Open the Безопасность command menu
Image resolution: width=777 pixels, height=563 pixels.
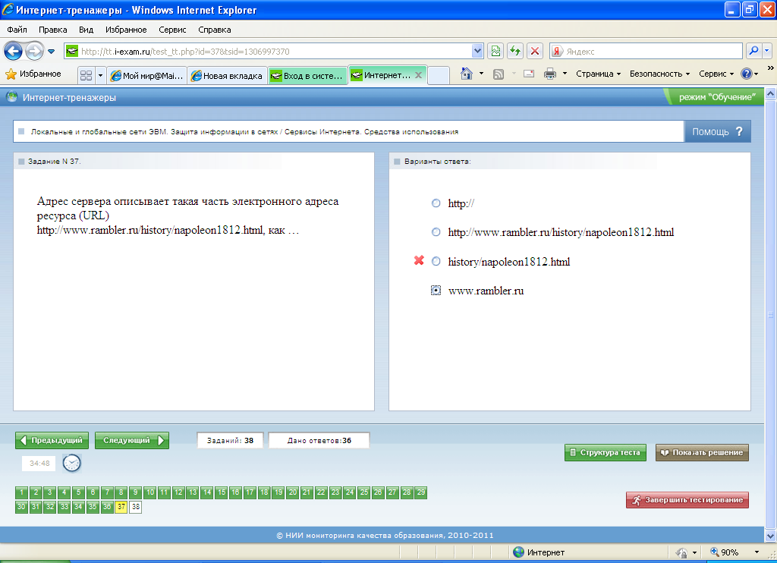pos(659,74)
